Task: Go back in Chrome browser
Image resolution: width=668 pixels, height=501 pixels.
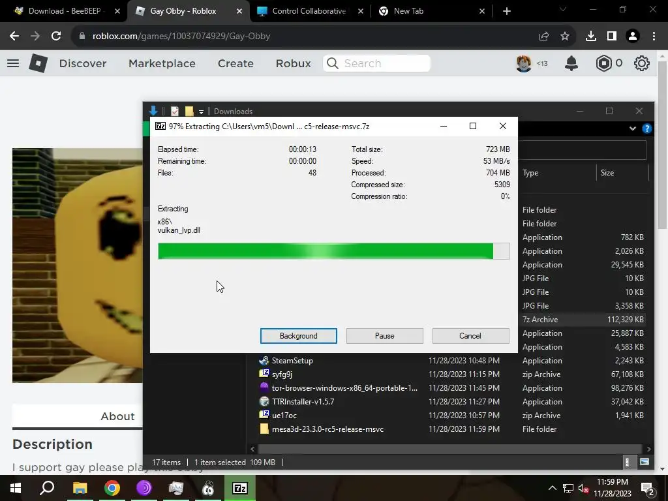Action: tap(14, 37)
